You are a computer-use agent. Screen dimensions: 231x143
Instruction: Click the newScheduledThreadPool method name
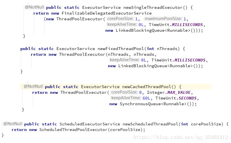click(x=150, y=124)
